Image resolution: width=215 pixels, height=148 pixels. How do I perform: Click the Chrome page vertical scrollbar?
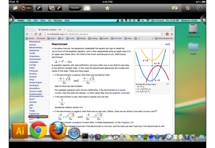pyautogui.click(x=173, y=52)
